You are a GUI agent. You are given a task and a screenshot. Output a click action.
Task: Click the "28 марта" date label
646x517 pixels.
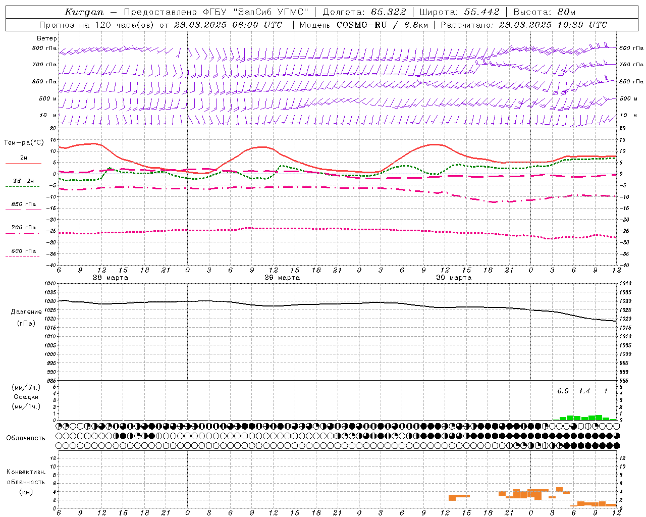point(111,278)
